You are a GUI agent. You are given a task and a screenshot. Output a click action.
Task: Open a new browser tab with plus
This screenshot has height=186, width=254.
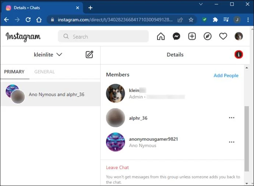91,8
